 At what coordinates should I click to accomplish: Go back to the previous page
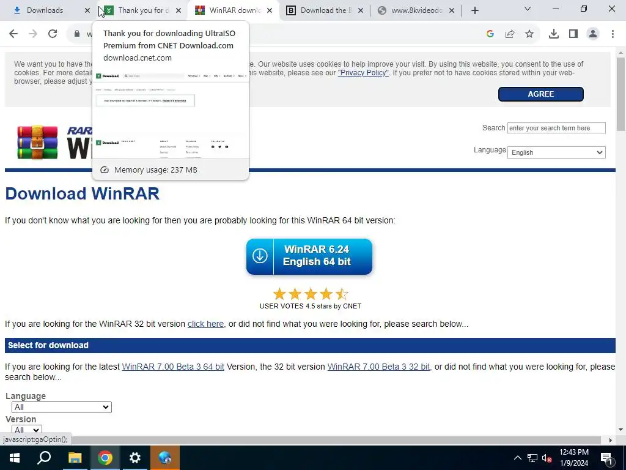coord(13,34)
